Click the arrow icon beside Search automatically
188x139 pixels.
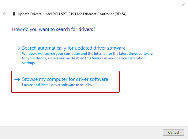[17, 48]
